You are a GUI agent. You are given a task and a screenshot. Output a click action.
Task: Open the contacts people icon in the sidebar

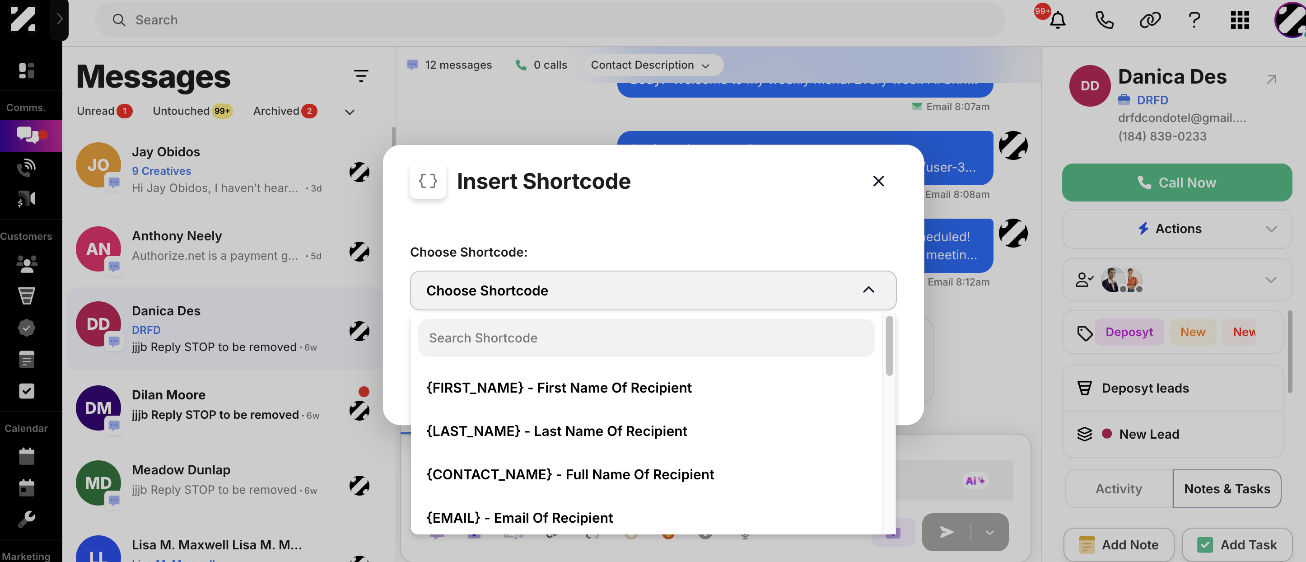[26, 264]
